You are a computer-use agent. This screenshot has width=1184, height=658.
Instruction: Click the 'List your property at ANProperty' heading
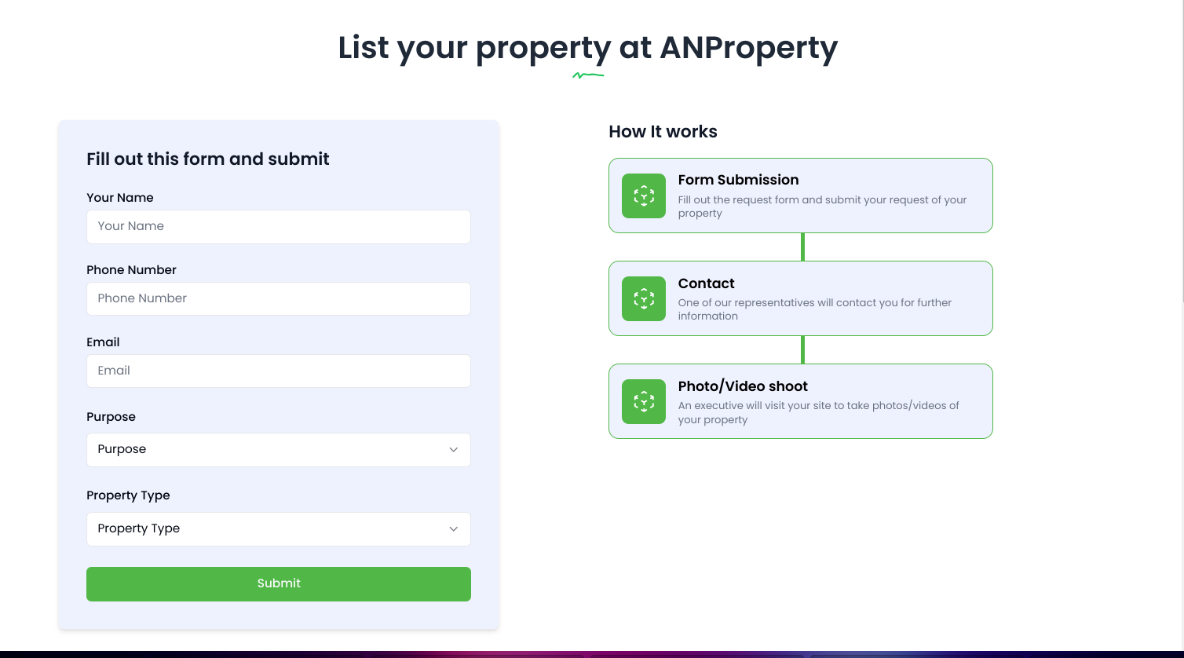[587, 48]
